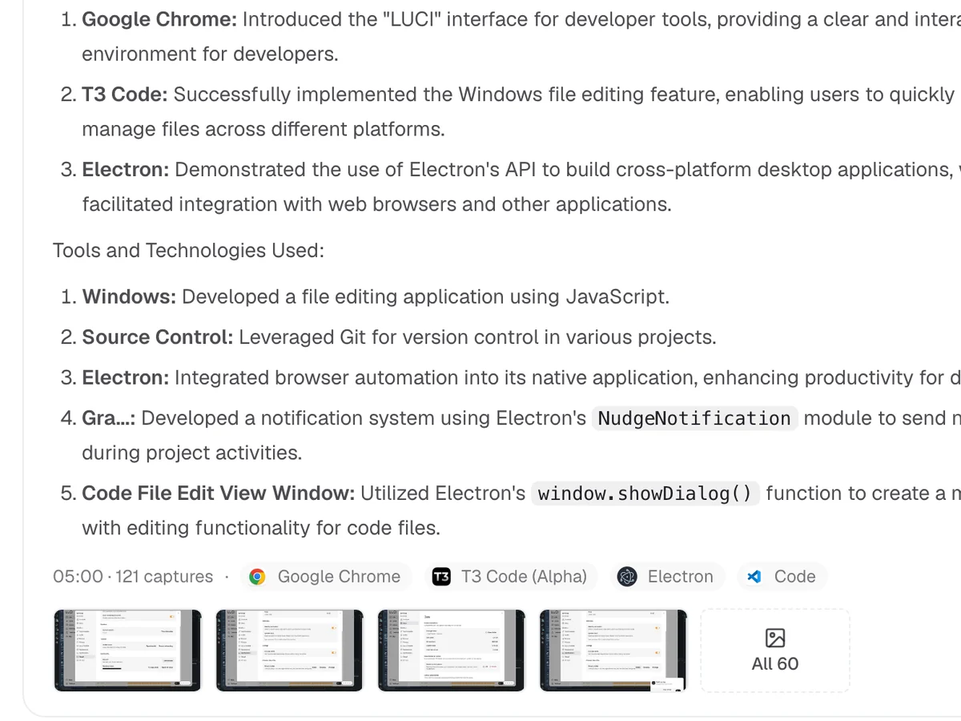
Task: Click the window.showDialog() inline code snippet
Action: pyautogui.click(x=645, y=493)
